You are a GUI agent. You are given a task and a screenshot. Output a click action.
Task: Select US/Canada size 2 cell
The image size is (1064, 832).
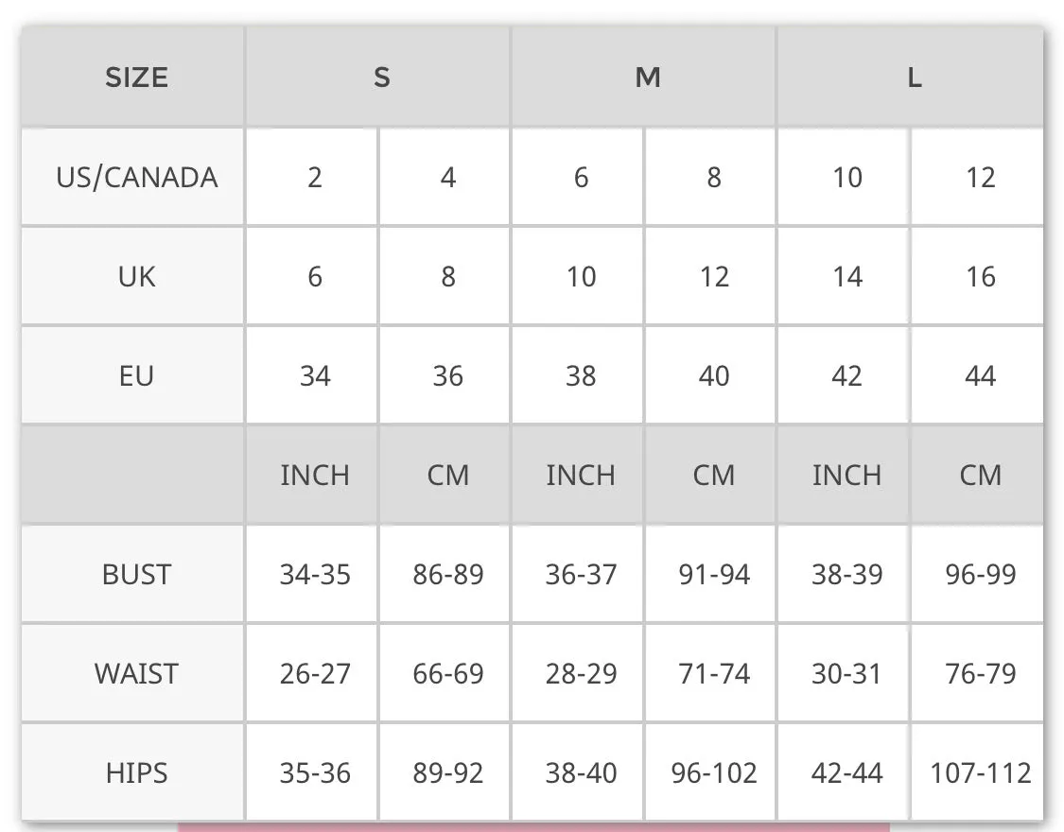point(311,177)
